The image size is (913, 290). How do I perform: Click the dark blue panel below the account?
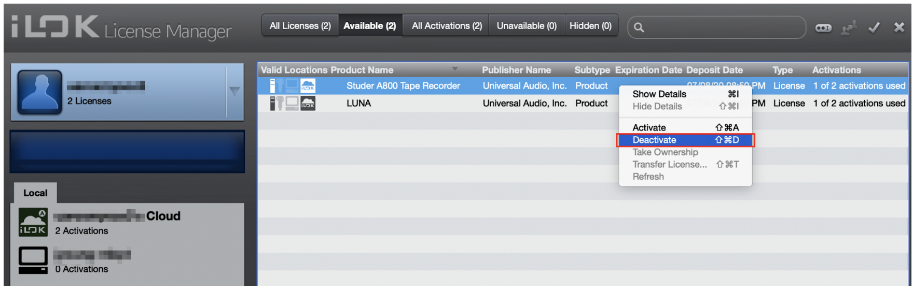click(x=127, y=152)
